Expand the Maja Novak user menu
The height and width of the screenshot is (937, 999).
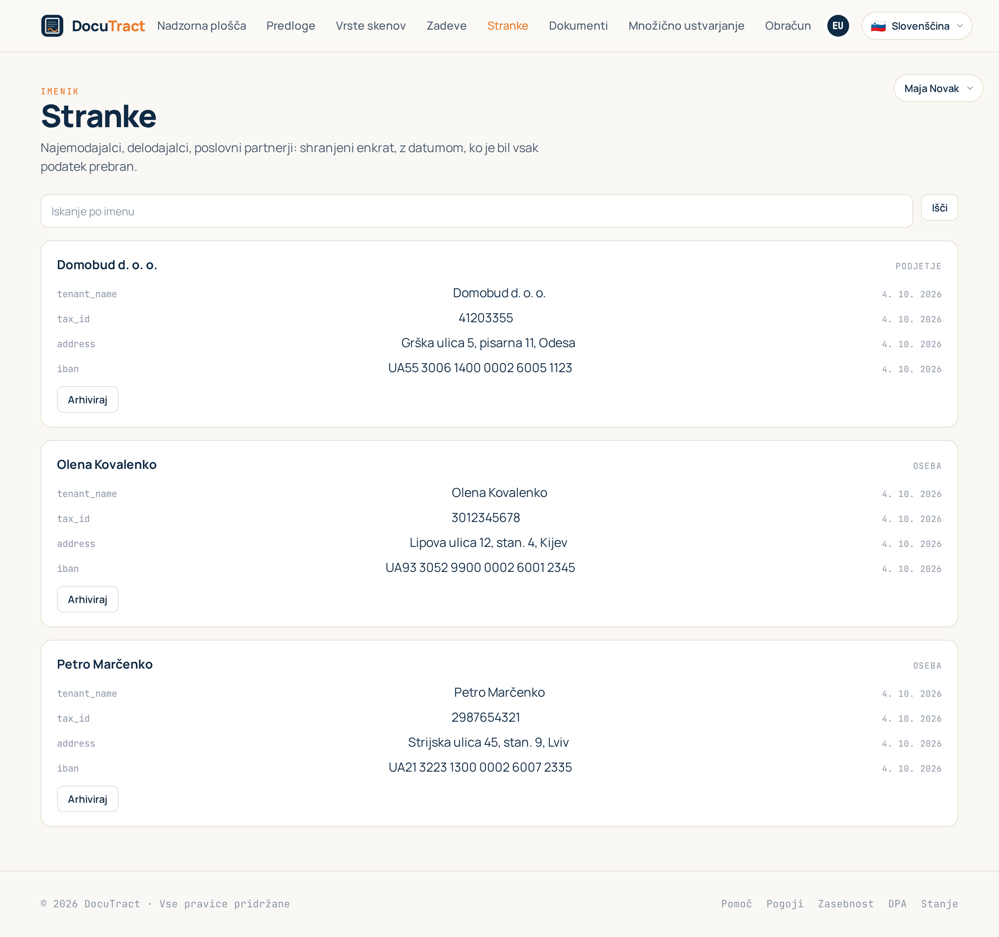[938, 89]
